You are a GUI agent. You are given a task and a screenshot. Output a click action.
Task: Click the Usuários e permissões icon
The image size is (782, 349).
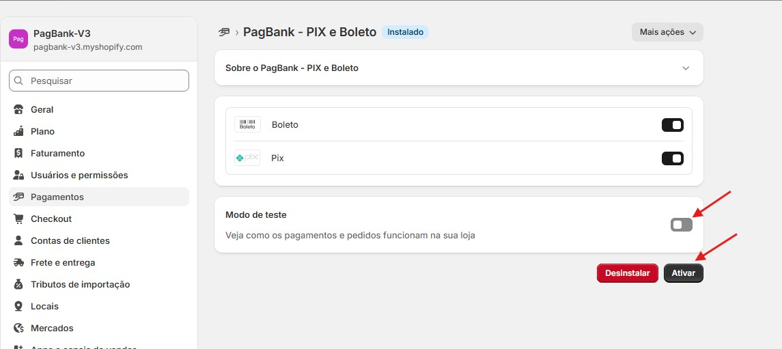(x=18, y=176)
